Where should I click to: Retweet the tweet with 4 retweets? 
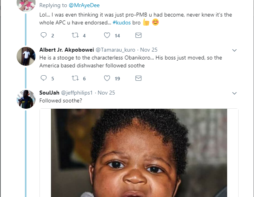pos(75,35)
